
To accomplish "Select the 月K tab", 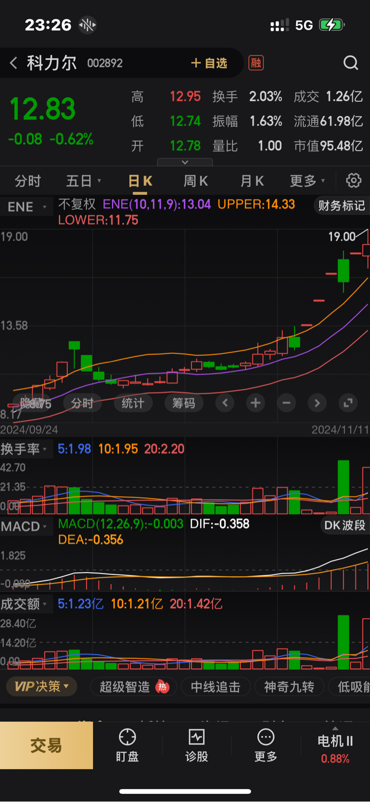I will click(x=252, y=181).
